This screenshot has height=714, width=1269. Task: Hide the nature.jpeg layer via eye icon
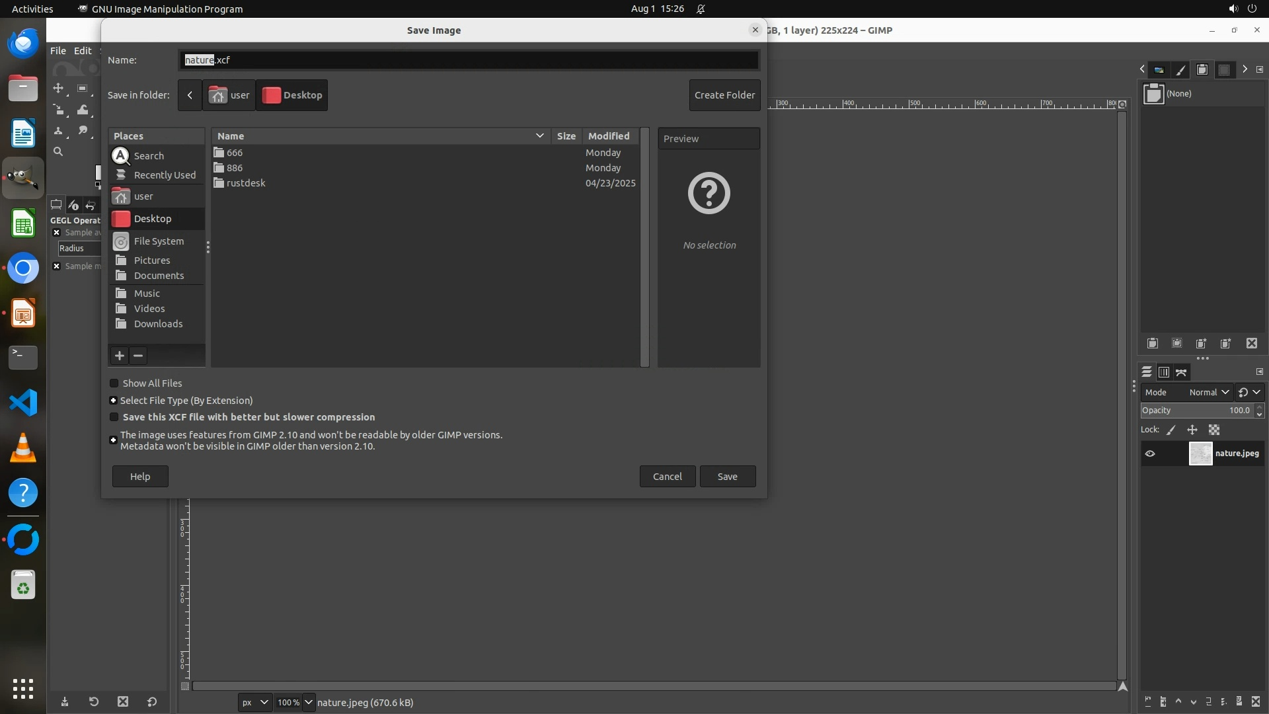(1150, 454)
